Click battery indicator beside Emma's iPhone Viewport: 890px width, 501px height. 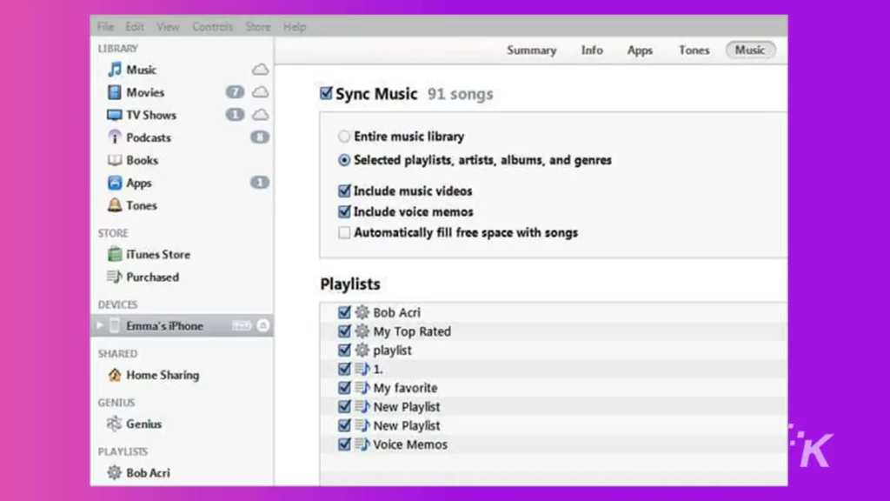[x=242, y=325]
